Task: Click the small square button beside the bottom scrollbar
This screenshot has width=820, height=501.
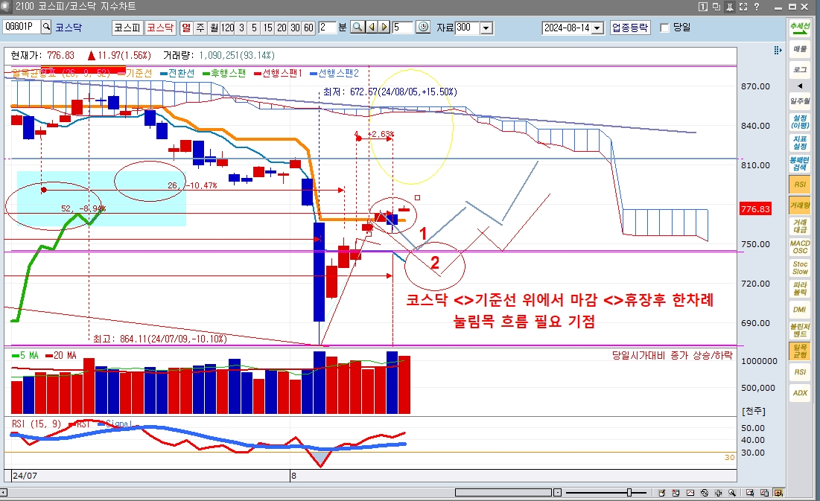Action: [x=558, y=493]
